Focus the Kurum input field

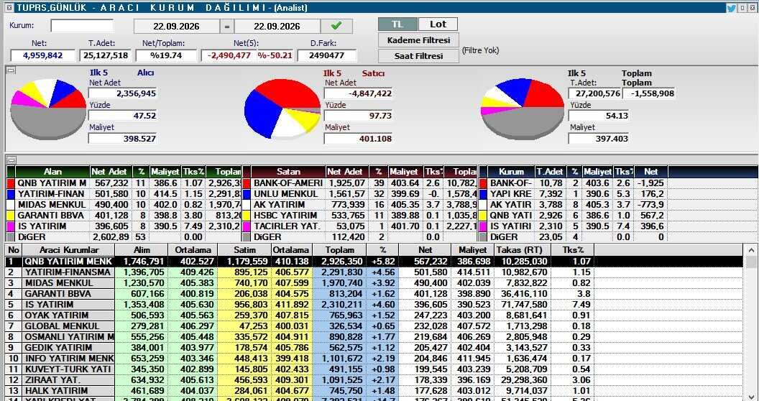82,26
